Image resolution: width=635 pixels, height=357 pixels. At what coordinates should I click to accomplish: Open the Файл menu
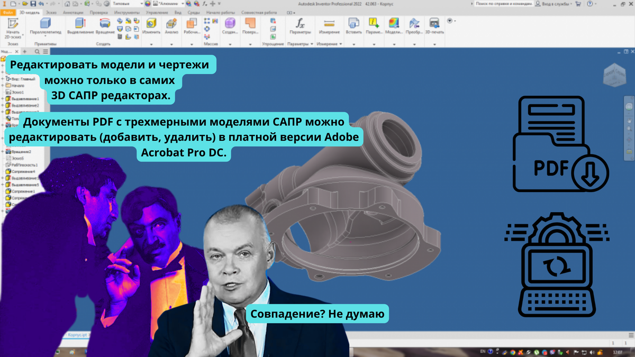pyautogui.click(x=8, y=12)
